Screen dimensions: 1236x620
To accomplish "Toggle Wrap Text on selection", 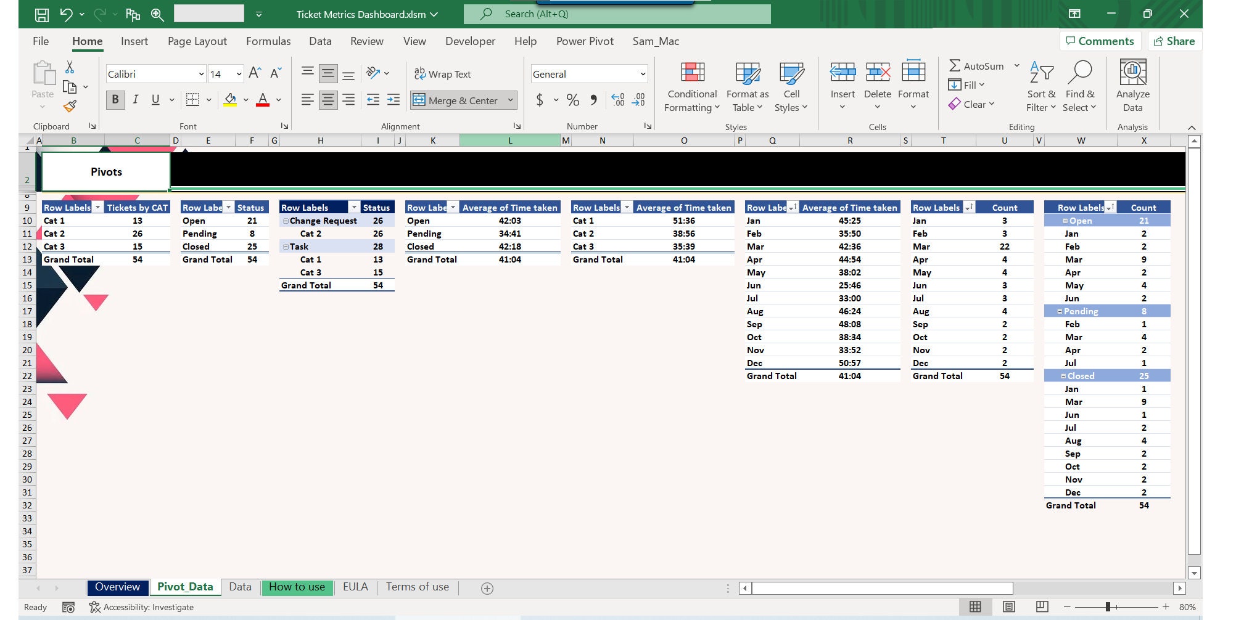I will (x=442, y=74).
